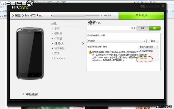Open the 說明 help dropdown
Screen dimensions: 174x109
click(x=150, y=6)
